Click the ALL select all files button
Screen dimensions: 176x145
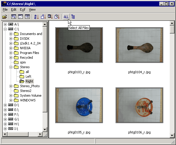[66, 17]
